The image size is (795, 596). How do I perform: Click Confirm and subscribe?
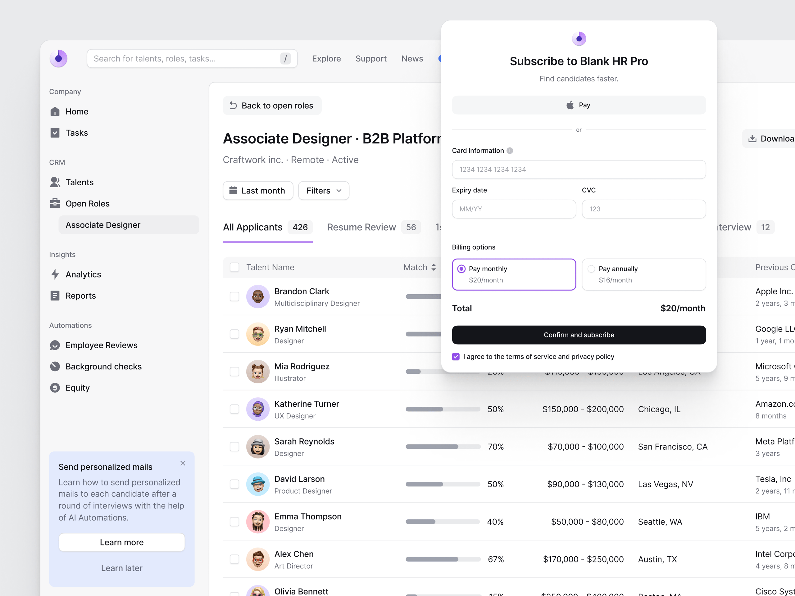coord(579,335)
